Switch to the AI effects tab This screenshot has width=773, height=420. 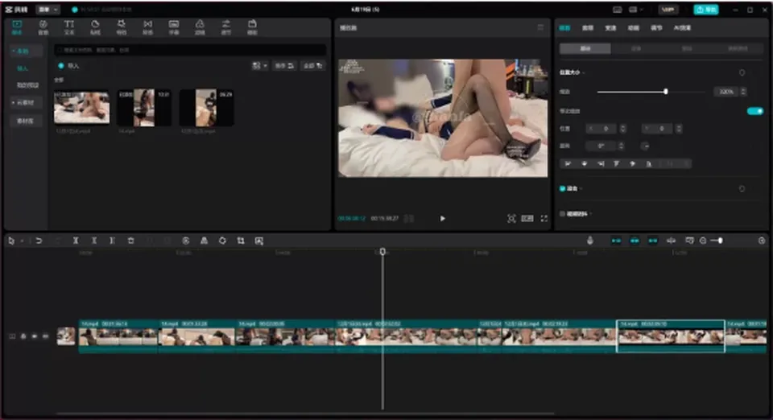point(682,27)
